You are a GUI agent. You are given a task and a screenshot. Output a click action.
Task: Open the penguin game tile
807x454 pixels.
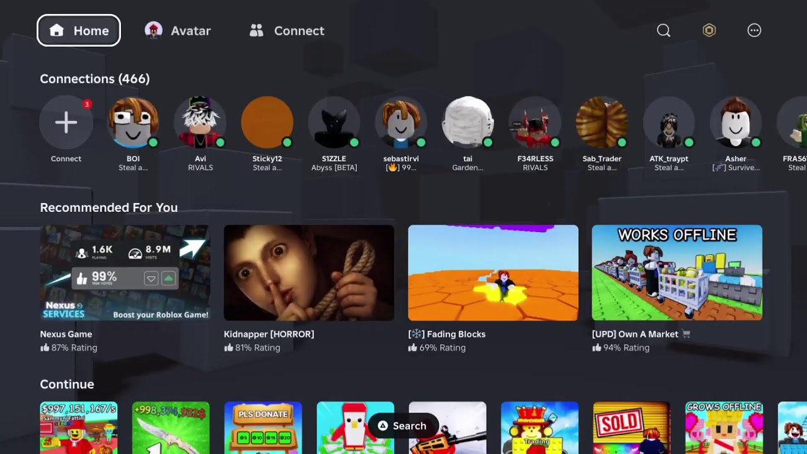click(355, 428)
